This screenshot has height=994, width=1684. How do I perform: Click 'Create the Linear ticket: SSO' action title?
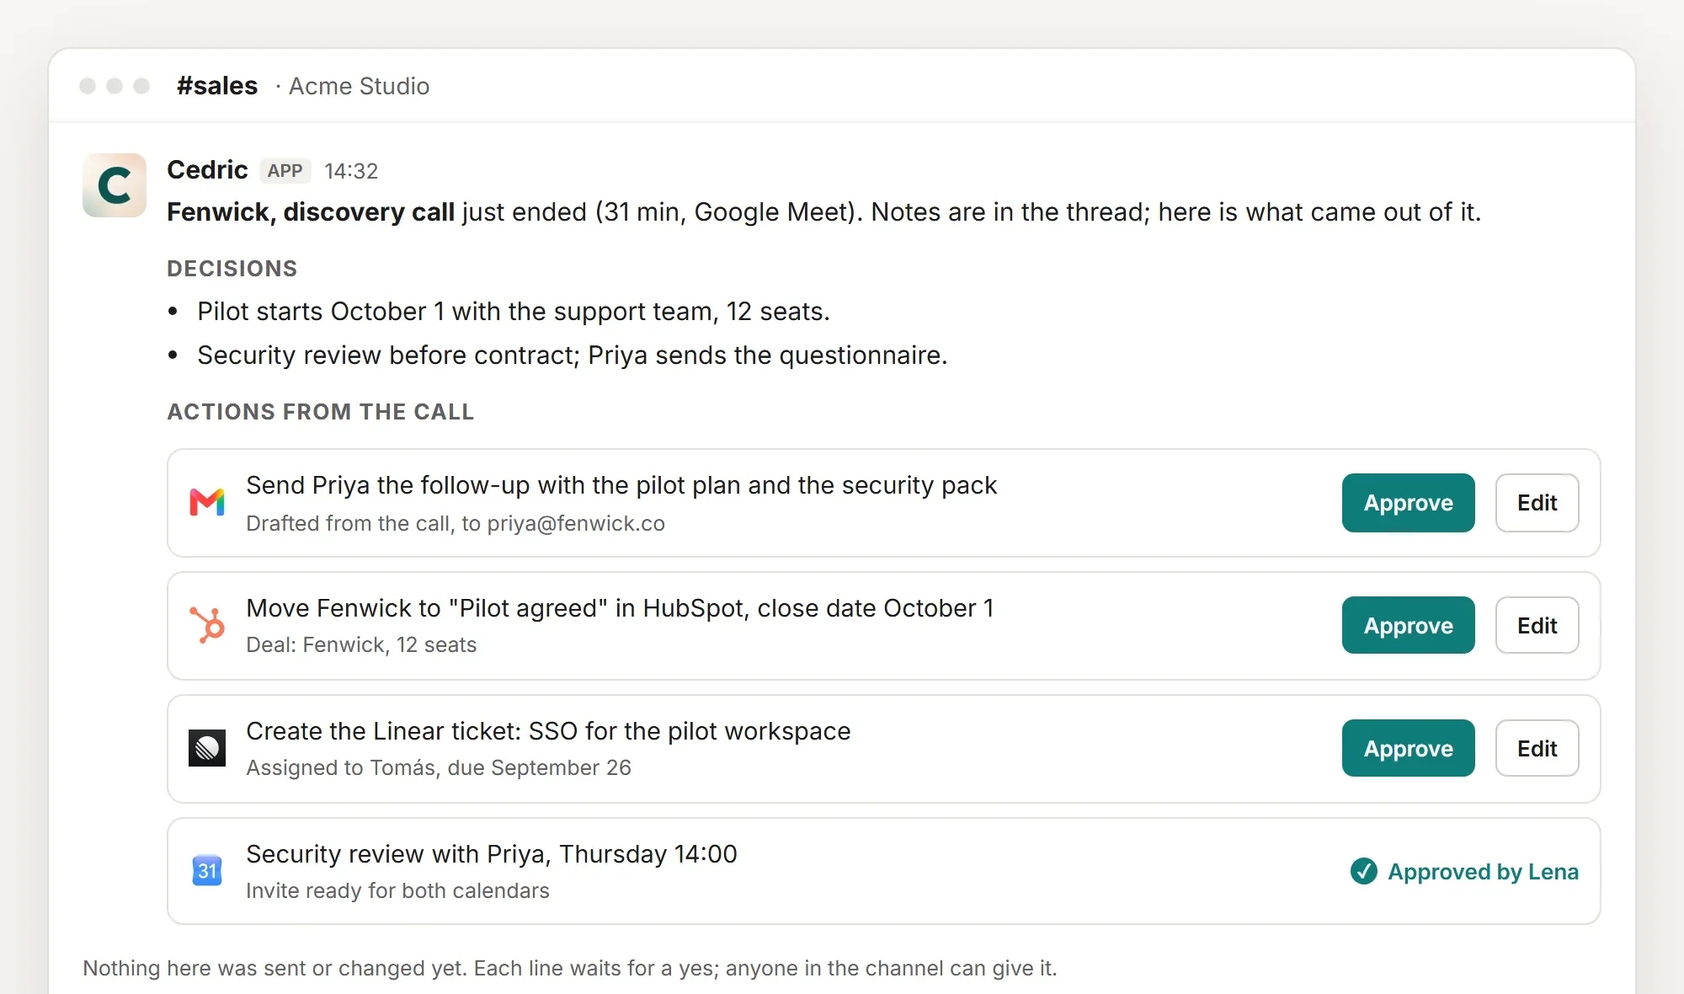click(x=548, y=731)
